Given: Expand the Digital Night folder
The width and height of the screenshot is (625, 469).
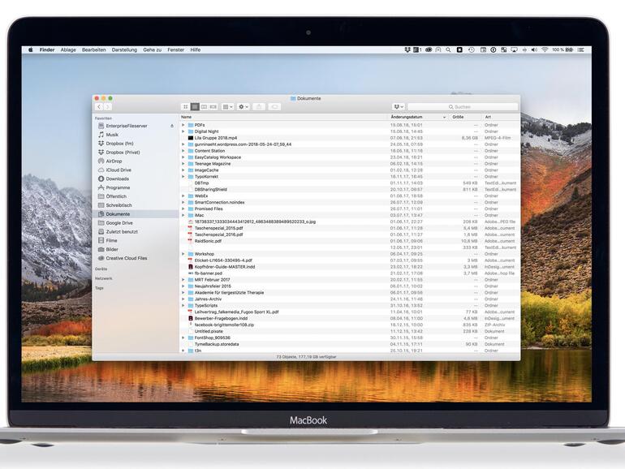Looking at the screenshot, I should (x=183, y=131).
